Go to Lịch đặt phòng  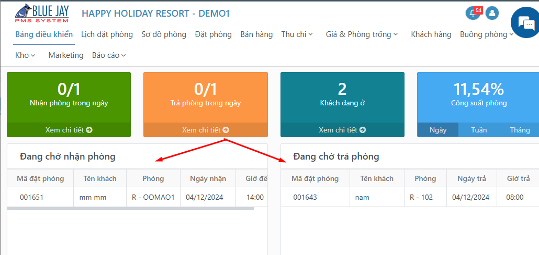coord(107,34)
